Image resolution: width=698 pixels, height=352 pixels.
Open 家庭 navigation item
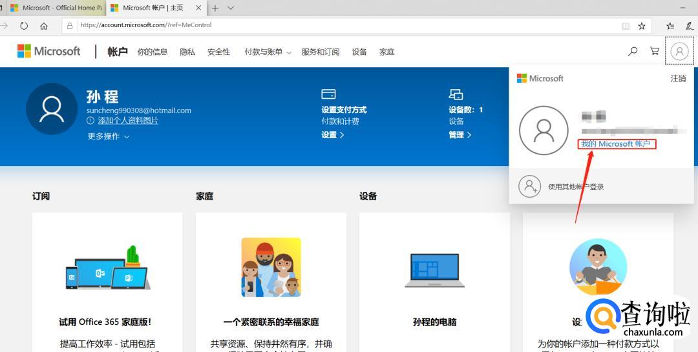click(x=387, y=52)
